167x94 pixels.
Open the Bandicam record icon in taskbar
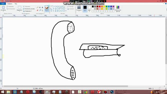[x=105, y=92]
